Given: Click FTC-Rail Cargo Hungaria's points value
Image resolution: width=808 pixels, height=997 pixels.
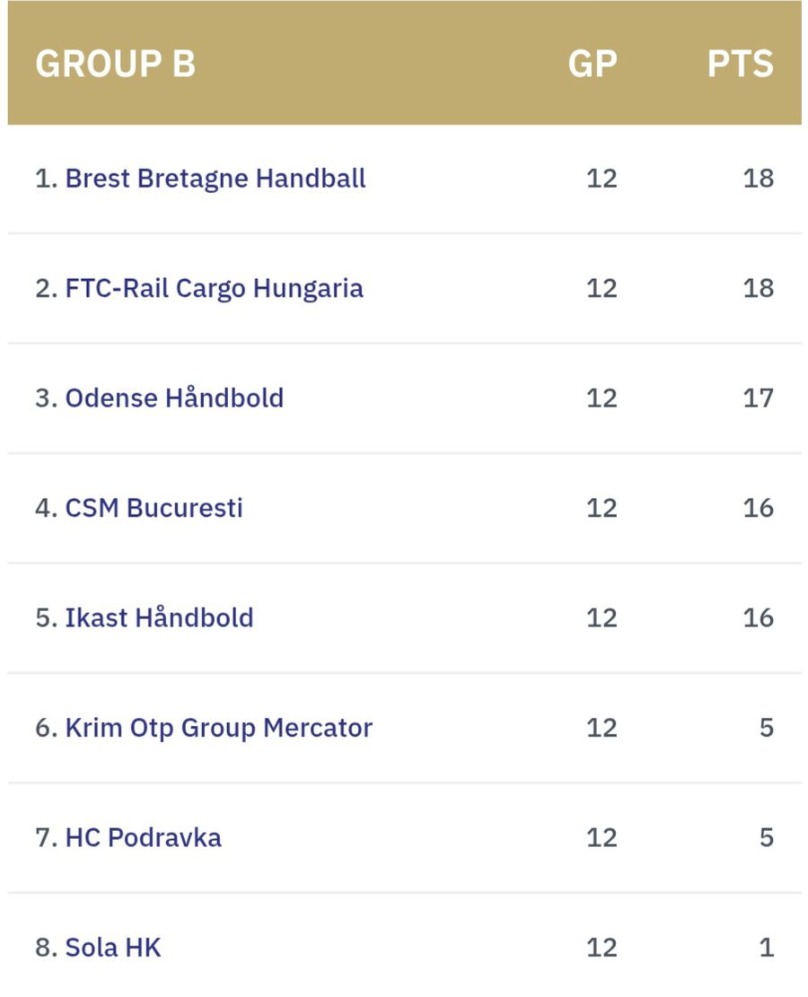Looking at the screenshot, I should pos(758,288).
